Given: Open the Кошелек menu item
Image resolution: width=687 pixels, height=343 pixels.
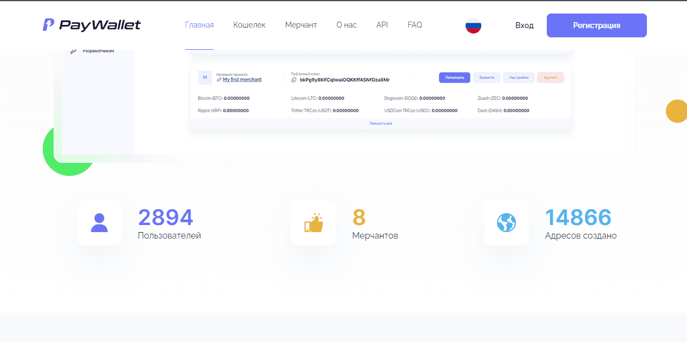Looking at the screenshot, I should click(x=249, y=25).
